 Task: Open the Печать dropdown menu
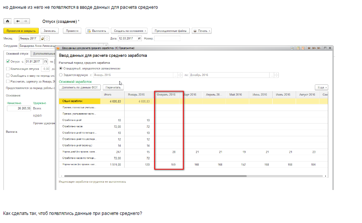click(x=201, y=31)
